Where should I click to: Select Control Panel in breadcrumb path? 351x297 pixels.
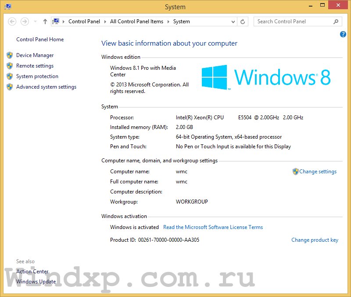click(x=84, y=21)
